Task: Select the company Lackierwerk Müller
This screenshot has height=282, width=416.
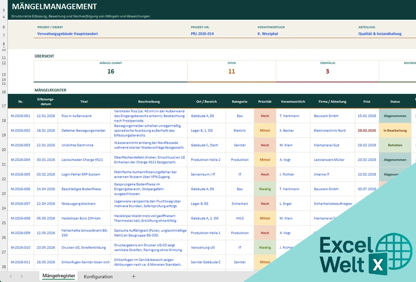Action: tap(329, 159)
